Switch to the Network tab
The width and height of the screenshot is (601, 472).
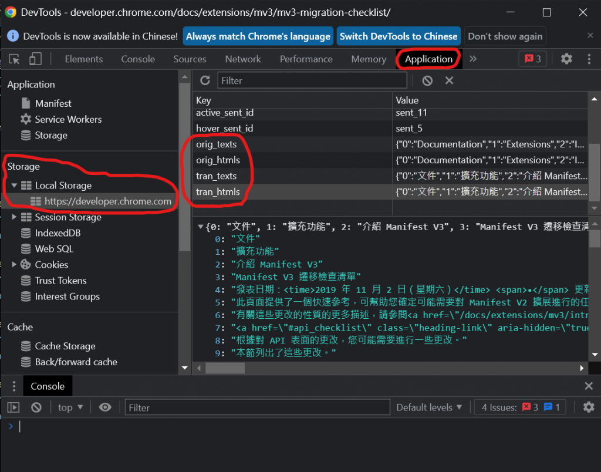[x=243, y=59]
